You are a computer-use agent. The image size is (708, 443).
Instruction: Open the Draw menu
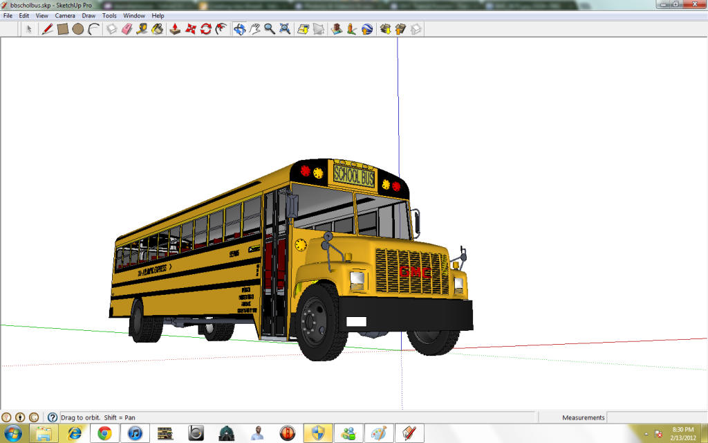tap(88, 15)
